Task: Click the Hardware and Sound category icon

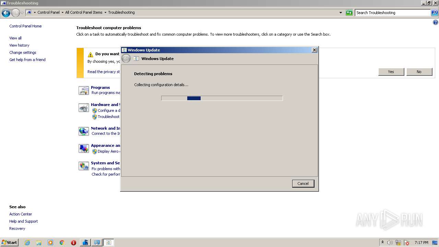Action: (84, 107)
